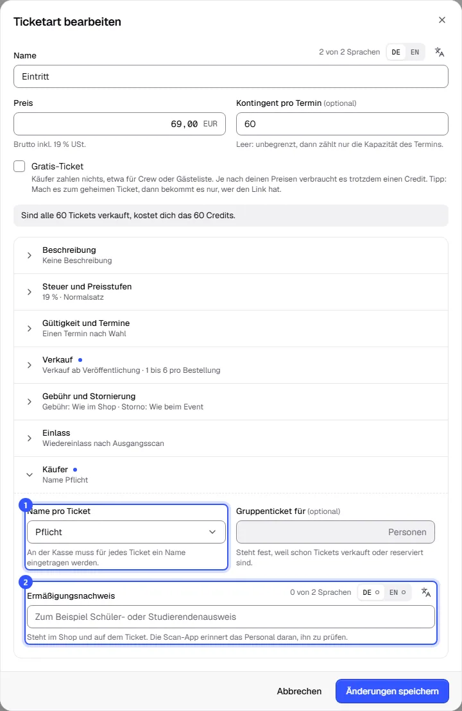Image resolution: width=462 pixels, height=711 pixels.
Task: Collapse the Käufer section
Action: (x=231, y=475)
